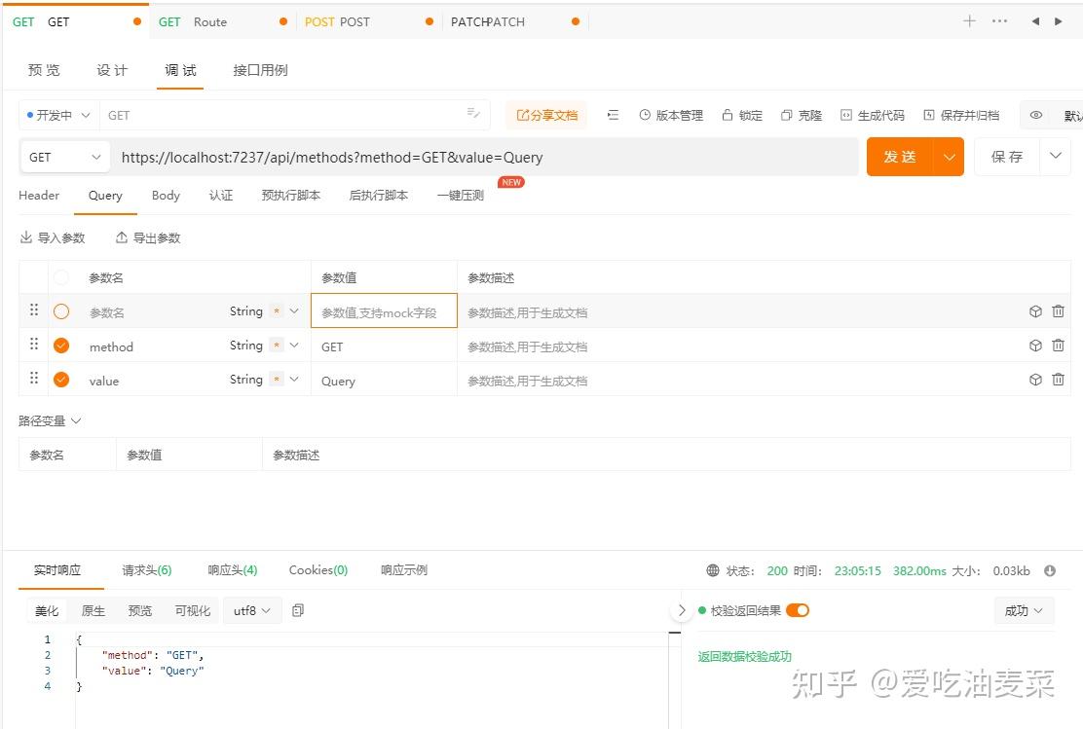Toggle validate response result switch
The width and height of the screenshot is (1083, 729).
tap(797, 610)
